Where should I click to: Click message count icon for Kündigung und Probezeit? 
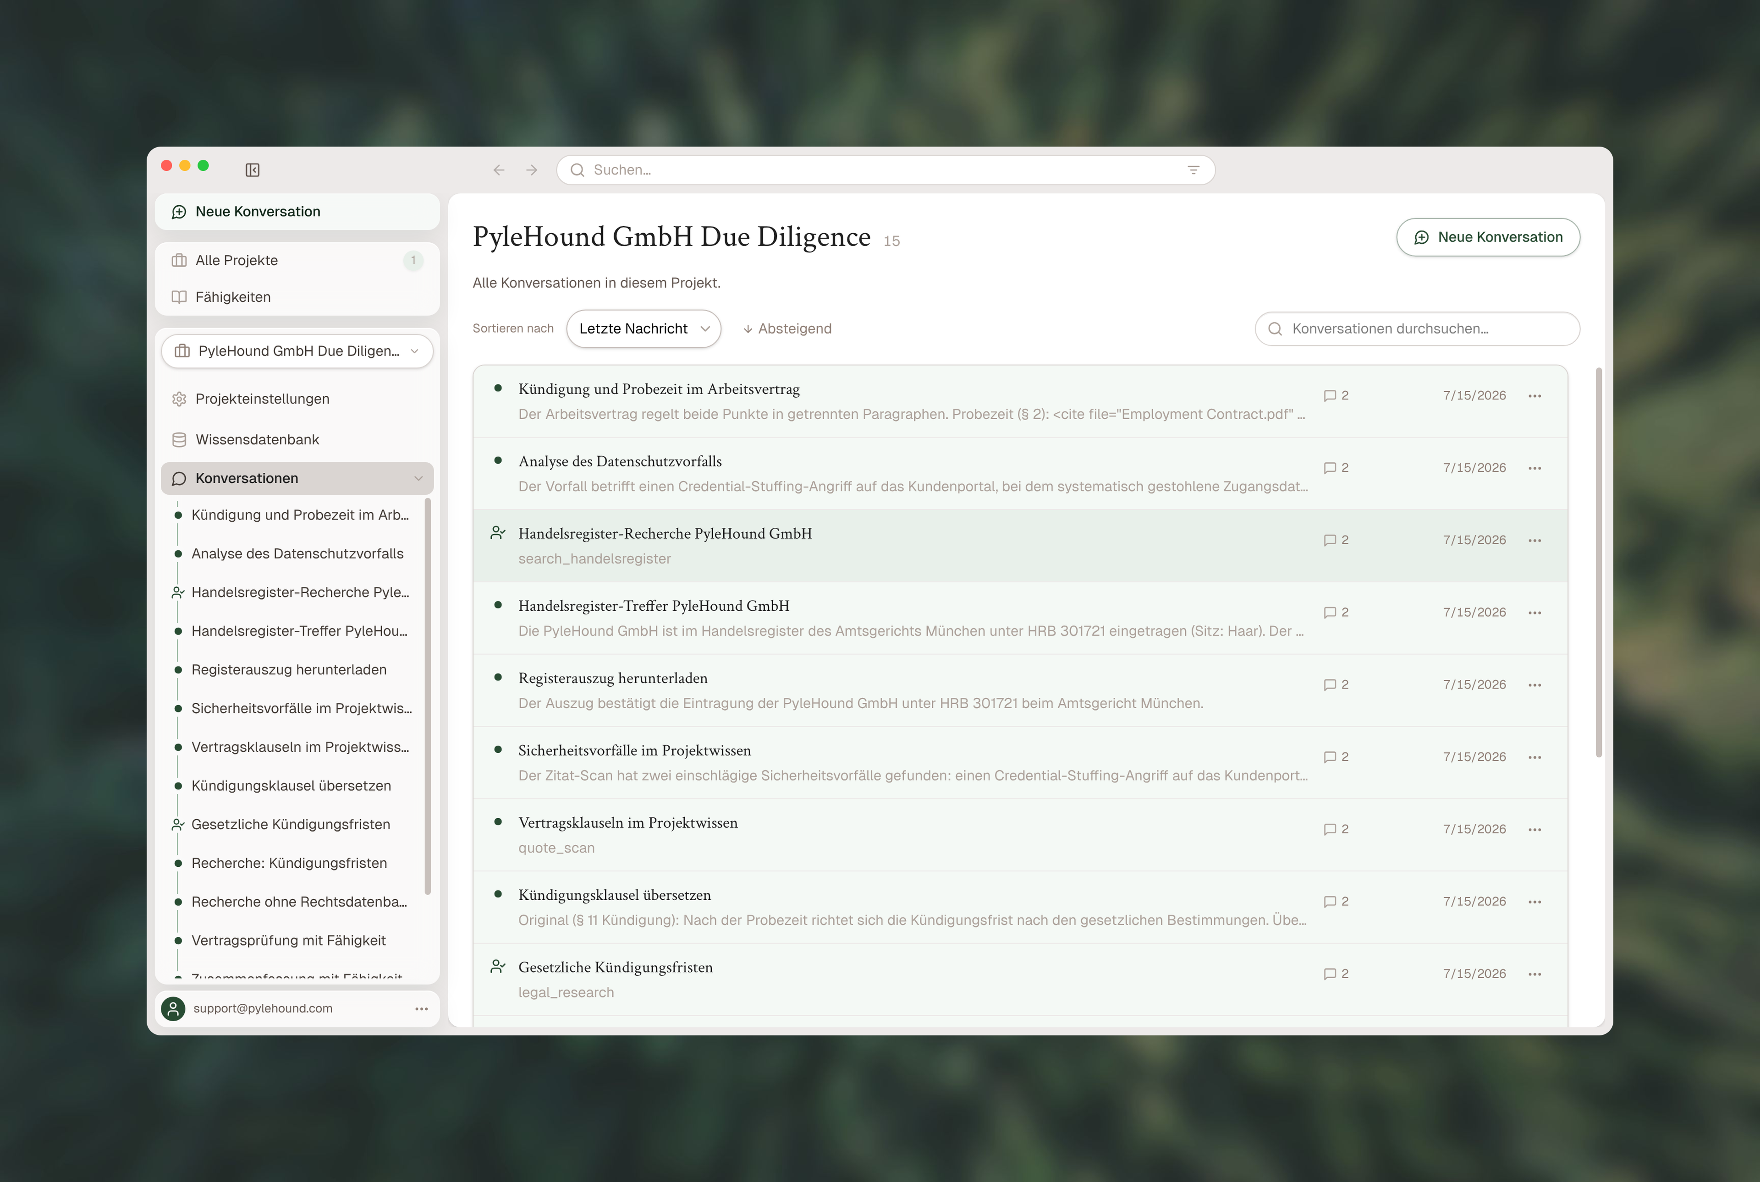(1330, 396)
